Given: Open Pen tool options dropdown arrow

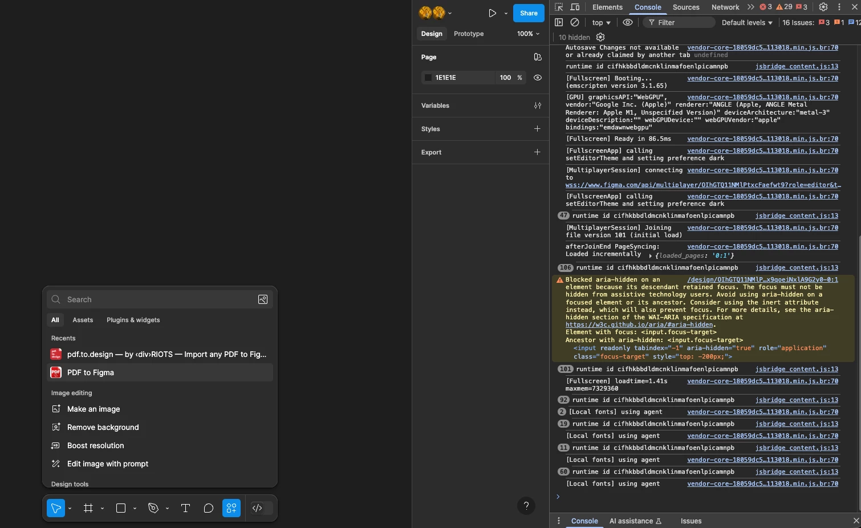Looking at the screenshot, I should click(x=167, y=508).
